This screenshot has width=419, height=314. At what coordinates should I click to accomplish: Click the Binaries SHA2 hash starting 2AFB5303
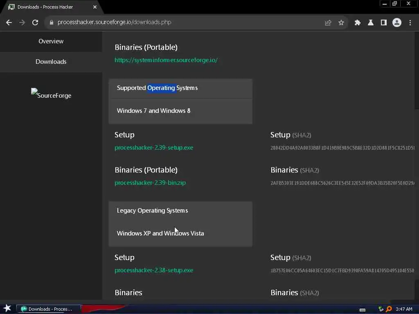pyautogui.click(x=342, y=183)
